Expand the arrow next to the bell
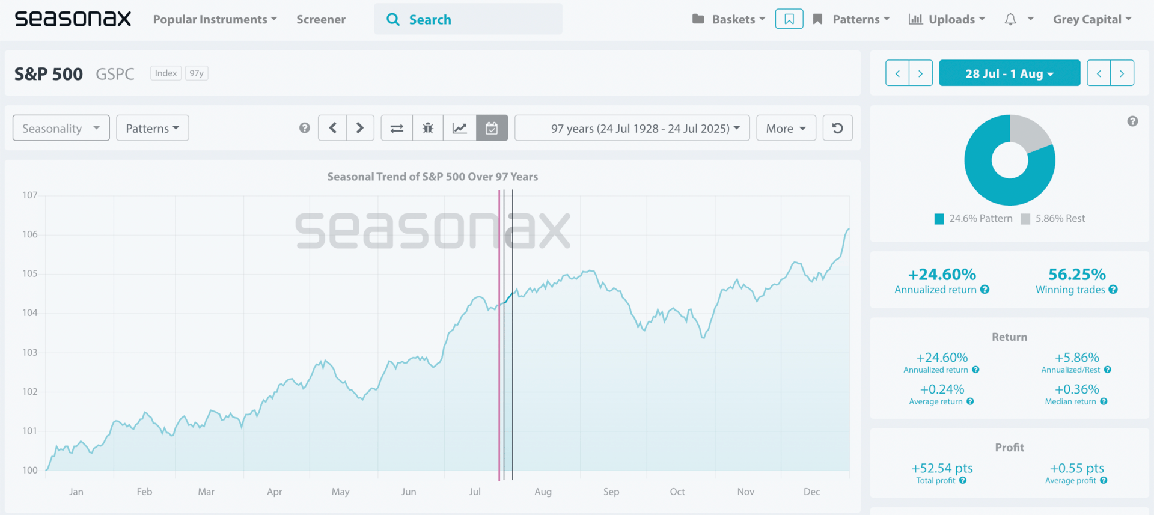The width and height of the screenshot is (1154, 515). pos(1030,19)
